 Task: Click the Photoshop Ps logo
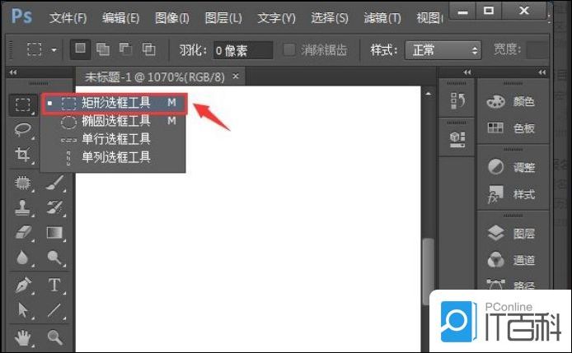coord(21,16)
